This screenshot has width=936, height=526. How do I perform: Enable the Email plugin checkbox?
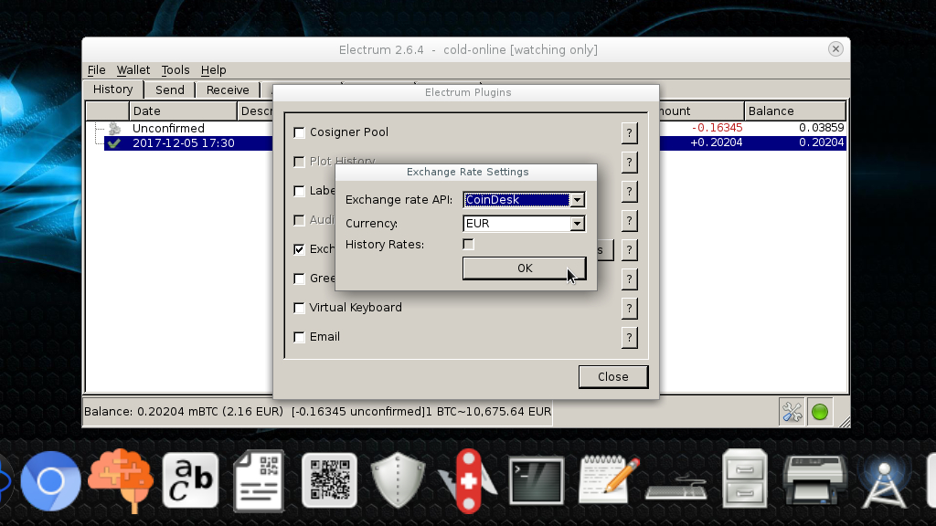pyautogui.click(x=299, y=337)
